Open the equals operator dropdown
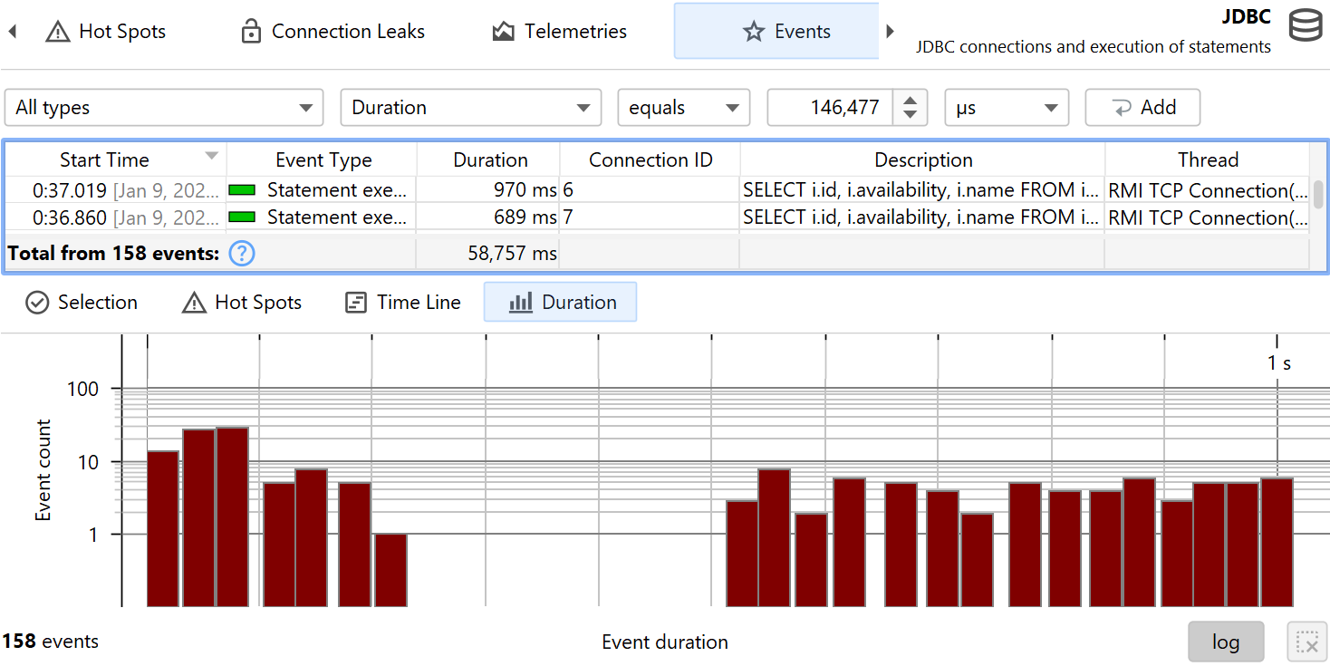The width and height of the screenshot is (1330, 666). (x=683, y=108)
